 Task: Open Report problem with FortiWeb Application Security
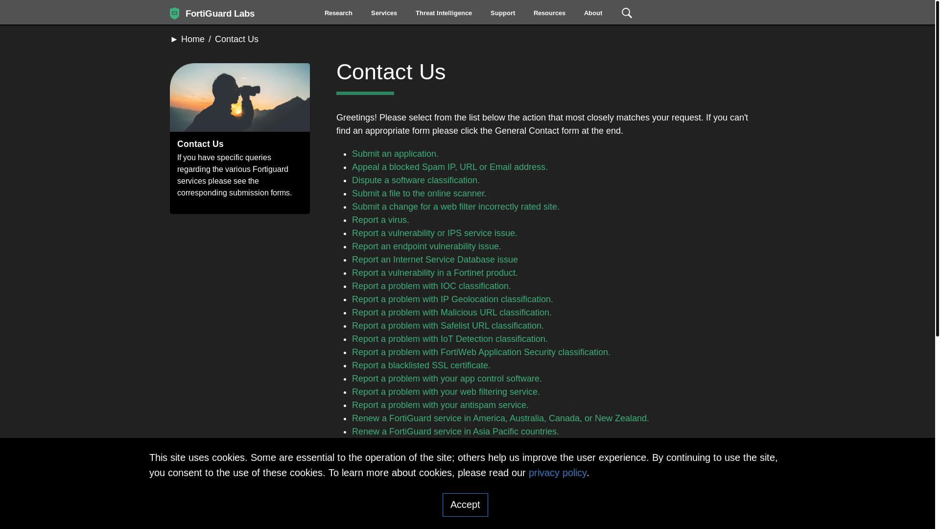(x=481, y=352)
